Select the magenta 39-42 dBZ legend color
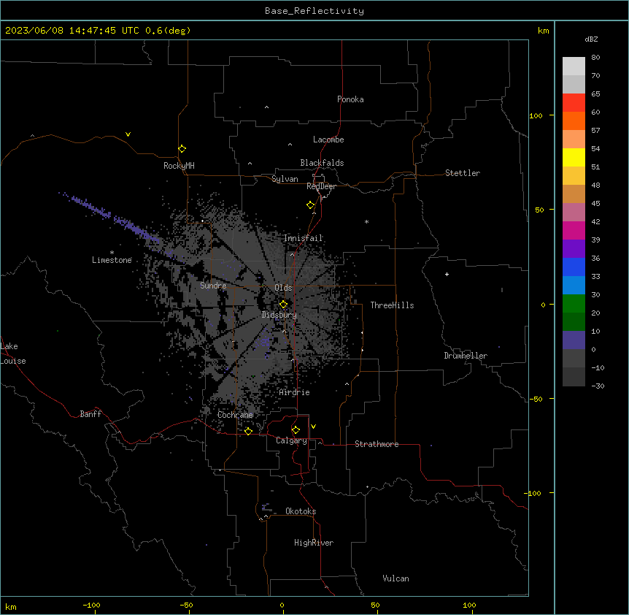Image resolution: width=629 pixels, height=615 pixels. tap(574, 230)
